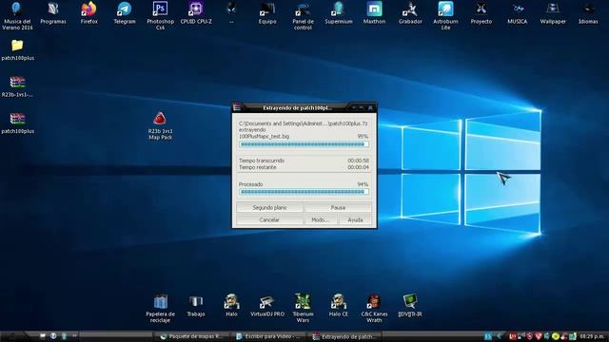Click the WinRAR icon in dialog title bar
609x342 pixels.
(x=237, y=107)
